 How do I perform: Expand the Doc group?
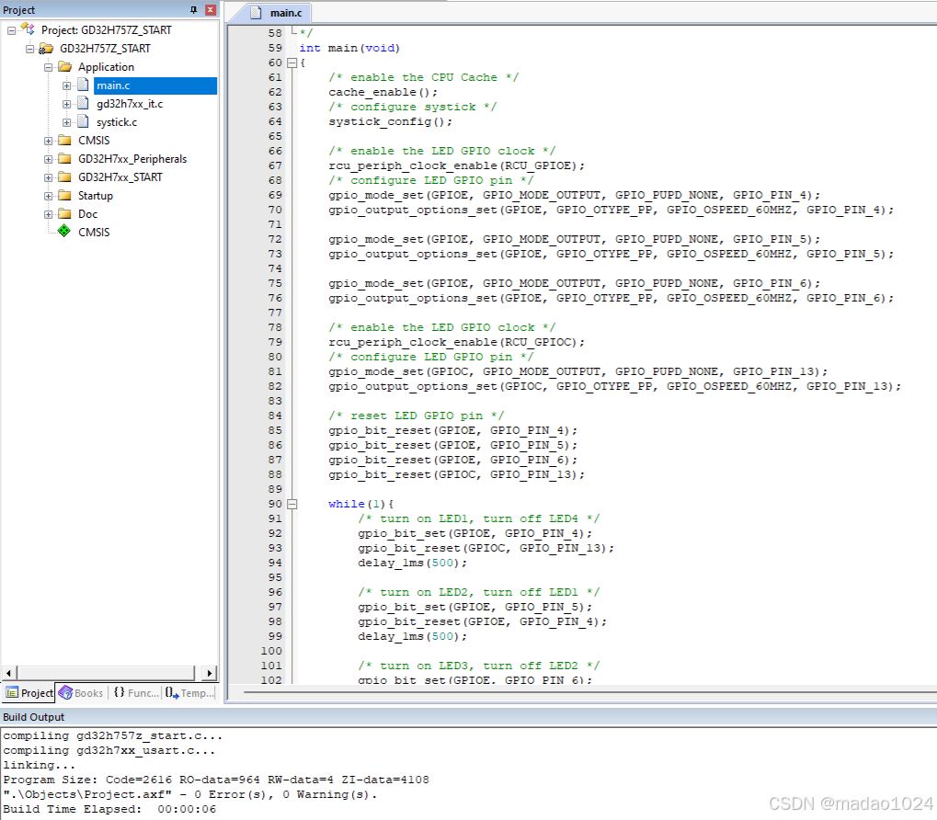(49, 214)
